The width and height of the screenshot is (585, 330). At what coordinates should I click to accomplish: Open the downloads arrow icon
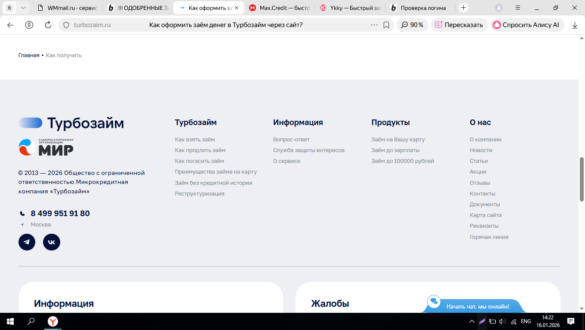tap(575, 25)
